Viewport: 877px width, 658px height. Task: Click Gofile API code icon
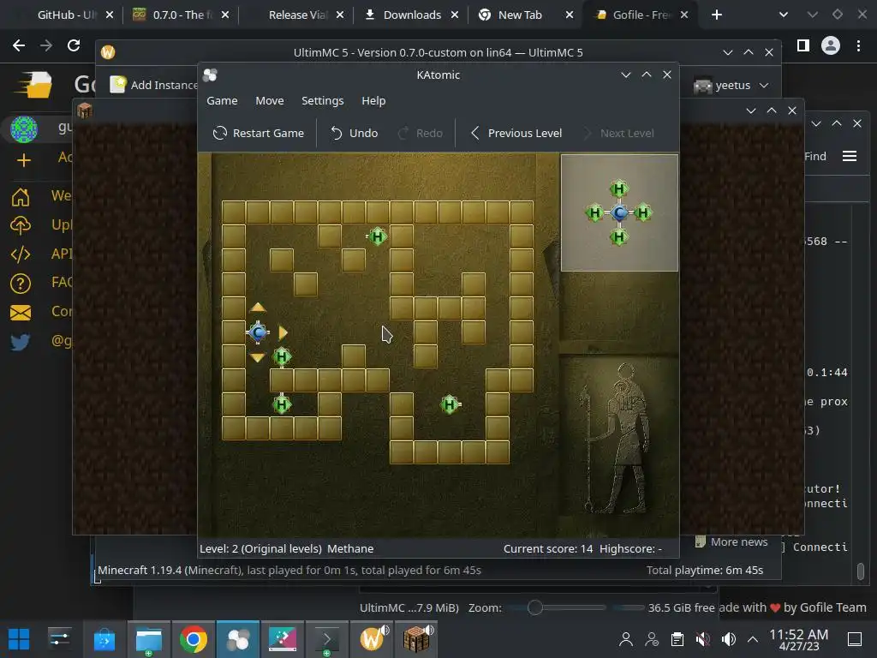pyautogui.click(x=21, y=254)
